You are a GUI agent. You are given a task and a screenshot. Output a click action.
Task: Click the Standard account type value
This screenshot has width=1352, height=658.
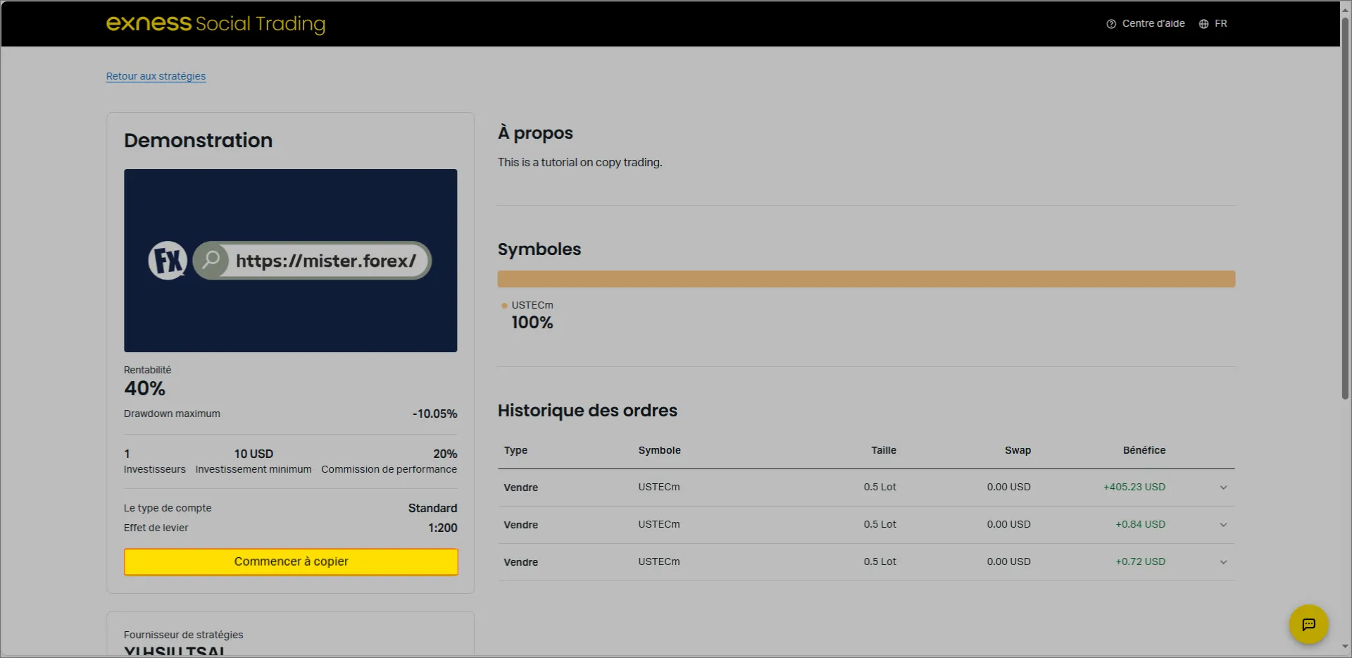click(432, 508)
